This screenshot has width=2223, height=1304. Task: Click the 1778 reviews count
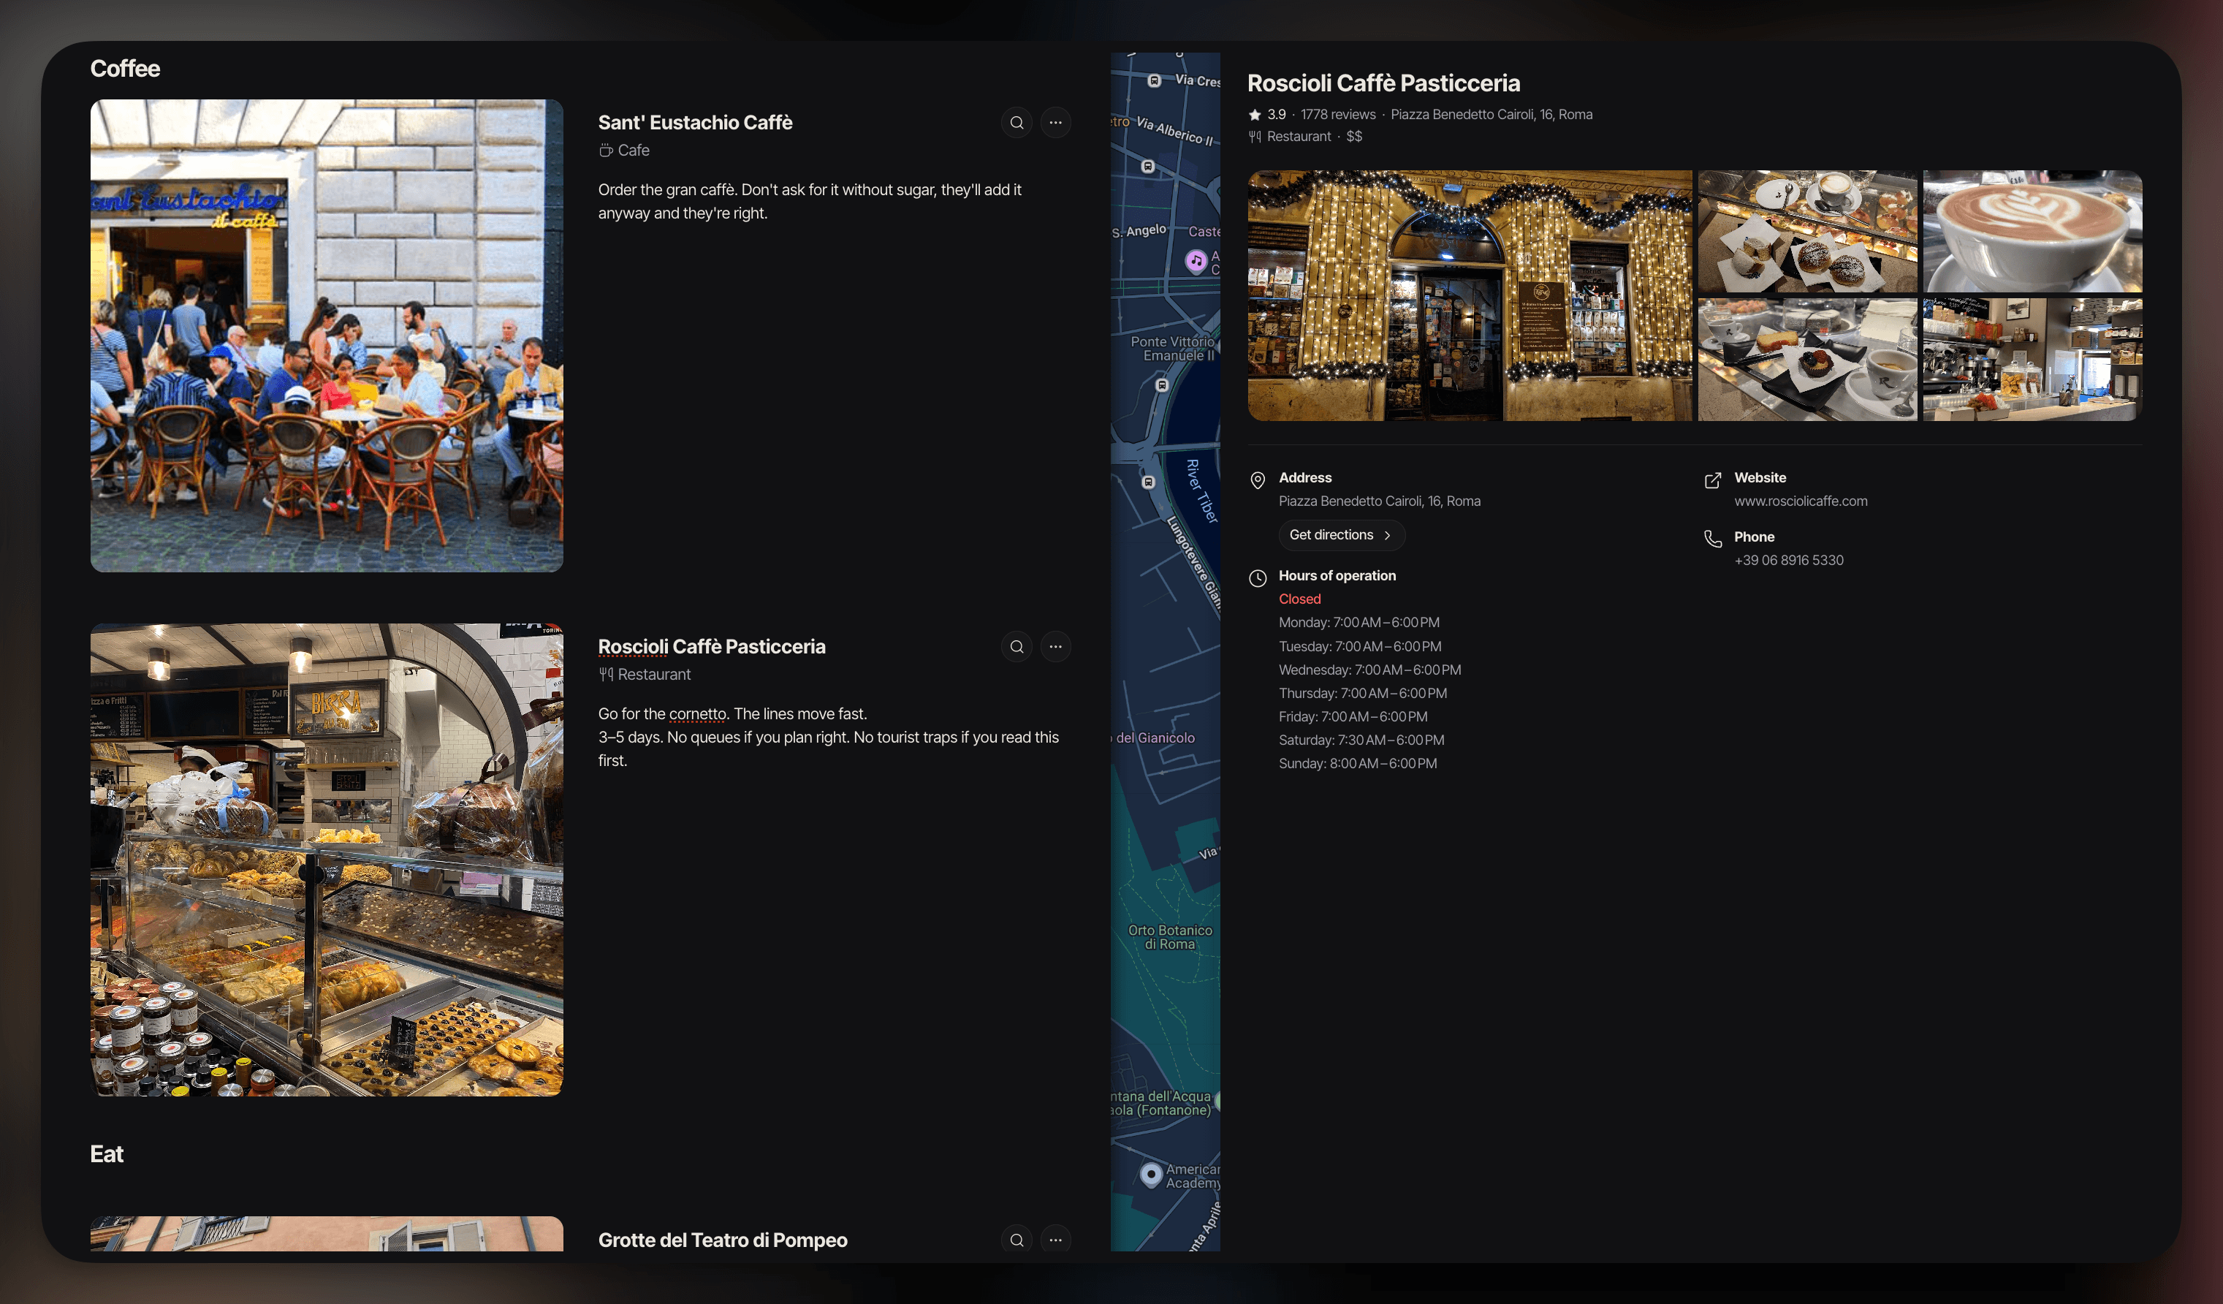[1338, 115]
